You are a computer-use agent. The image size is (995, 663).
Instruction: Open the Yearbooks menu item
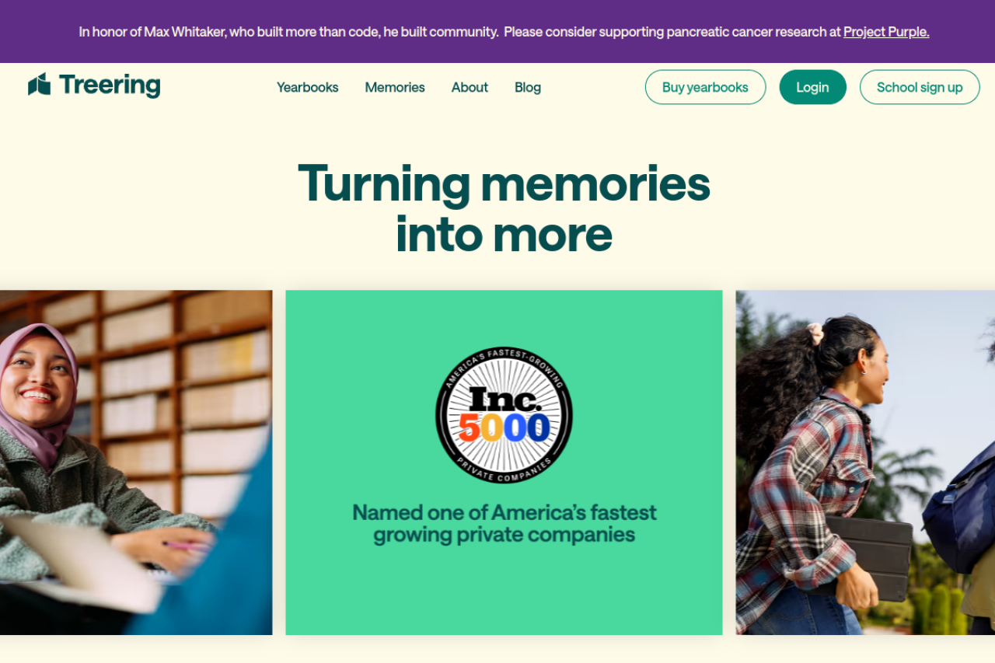coord(307,87)
